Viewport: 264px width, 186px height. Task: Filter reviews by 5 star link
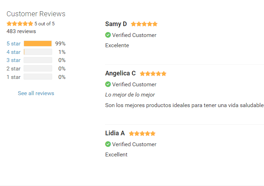13,44
